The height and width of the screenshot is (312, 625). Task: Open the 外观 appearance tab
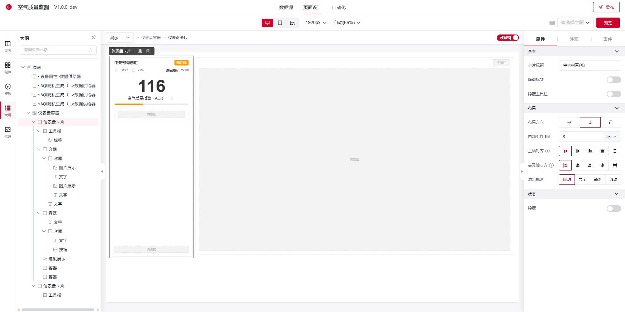[x=574, y=39]
